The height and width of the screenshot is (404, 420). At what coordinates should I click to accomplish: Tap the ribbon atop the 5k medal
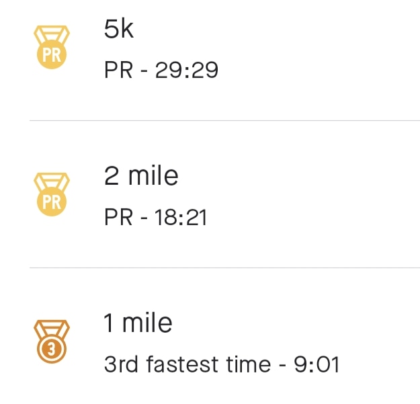(x=52, y=34)
